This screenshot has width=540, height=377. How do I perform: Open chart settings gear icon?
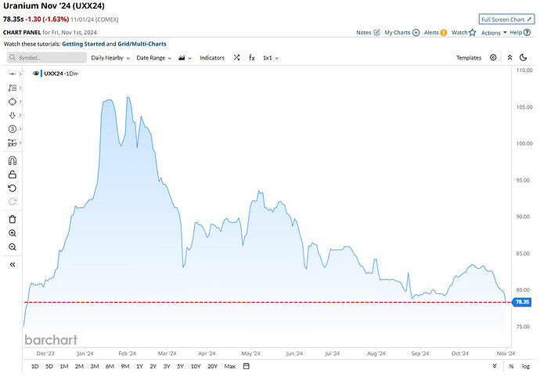click(x=493, y=58)
